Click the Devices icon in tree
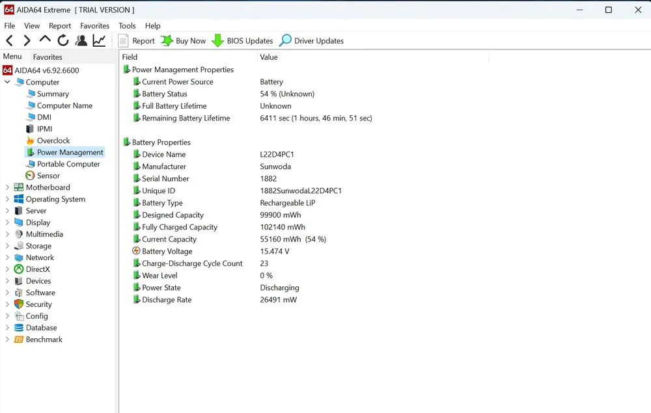Viewport: 651px width, 413px height. tap(19, 281)
